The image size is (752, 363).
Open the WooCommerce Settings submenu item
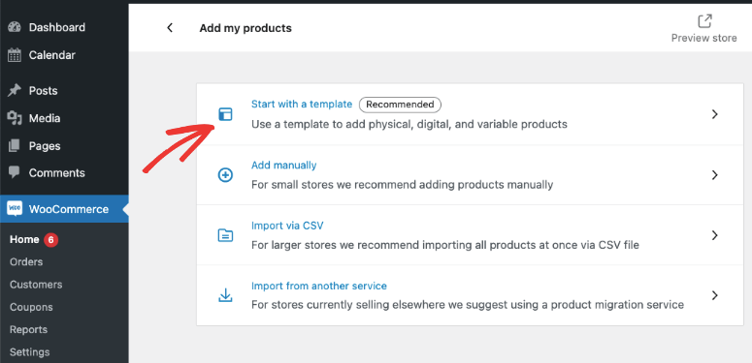coord(30,352)
